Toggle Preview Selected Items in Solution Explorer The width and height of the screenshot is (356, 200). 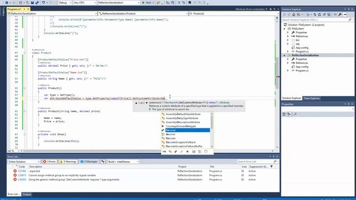[345, 15]
